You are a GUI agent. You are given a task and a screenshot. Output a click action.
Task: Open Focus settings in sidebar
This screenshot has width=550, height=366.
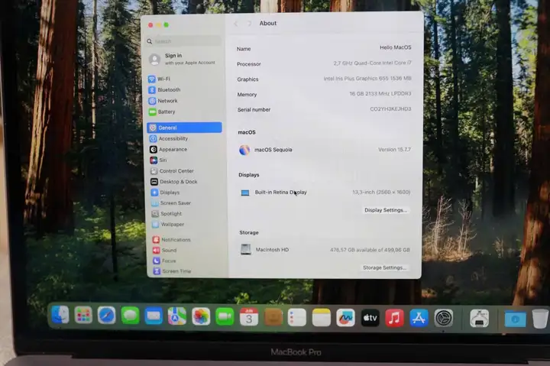click(x=187, y=261)
